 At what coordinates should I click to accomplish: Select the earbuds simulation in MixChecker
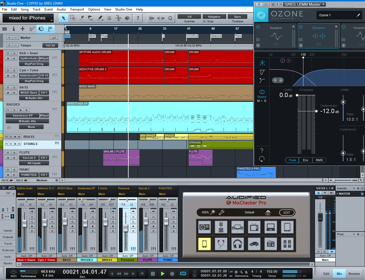coord(221,244)
